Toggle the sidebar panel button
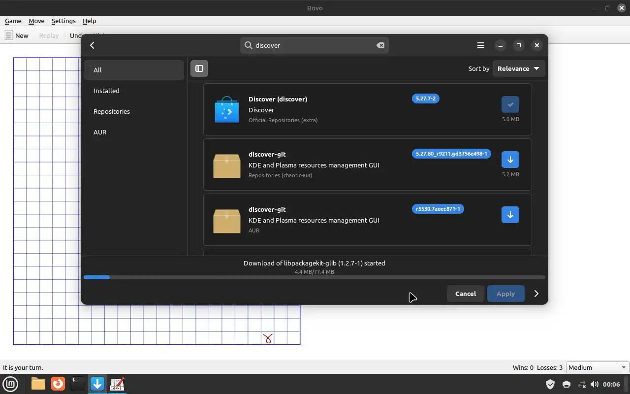 click(x=199, y=68)
